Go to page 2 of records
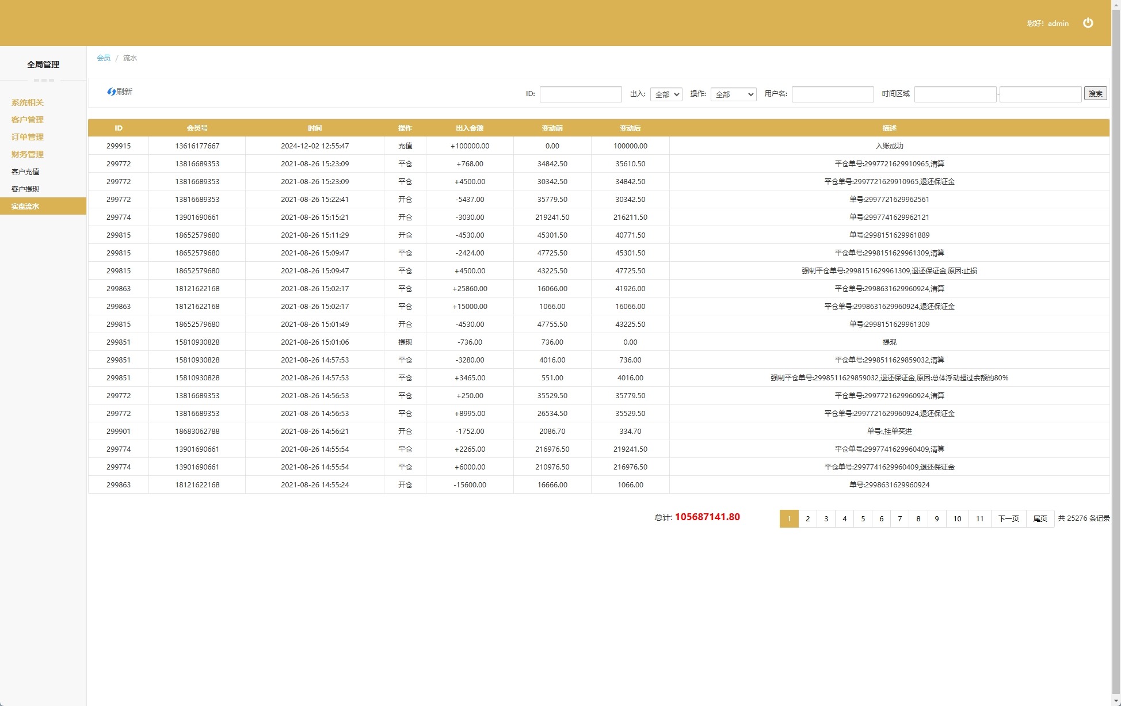Viewport: 1121px width, 706px height. 807,518
